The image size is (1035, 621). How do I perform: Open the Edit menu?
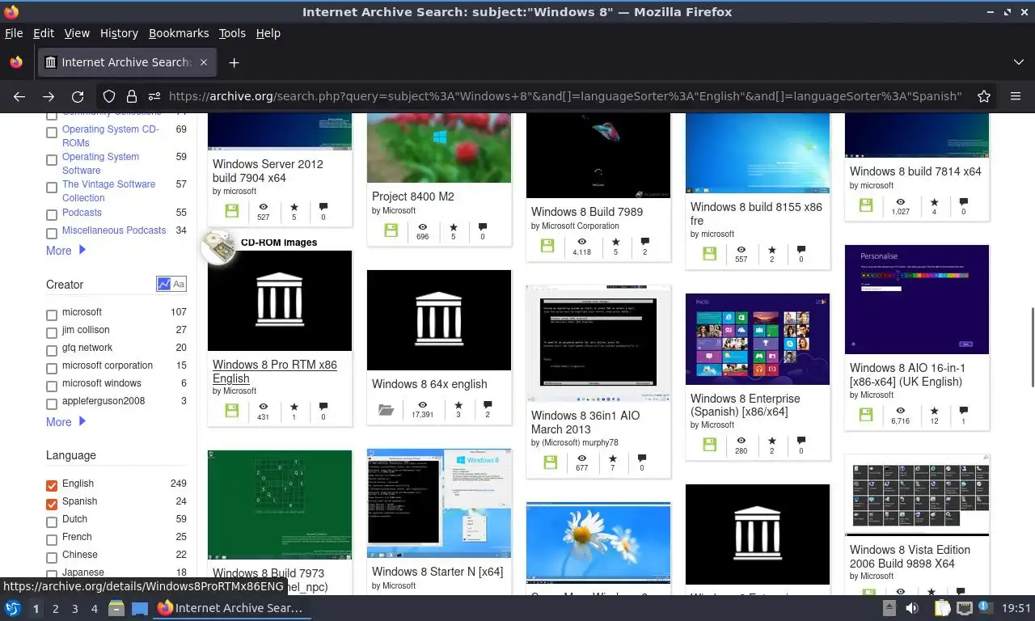(x=44, y=33)
